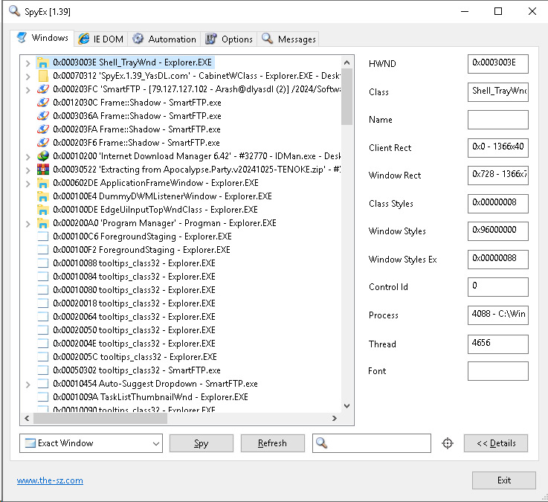The height and width of the screenshot is (502, 548).
Task: Expand the Auto-Suggest Dropdown node
Action: (28, 384)
